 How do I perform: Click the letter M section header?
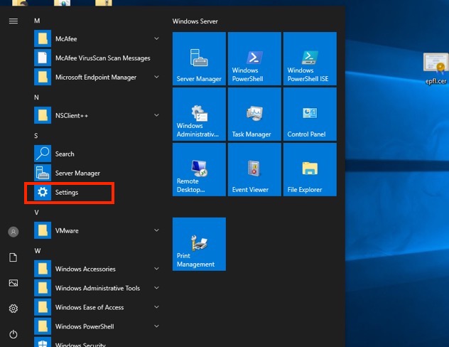click(37, 21)
